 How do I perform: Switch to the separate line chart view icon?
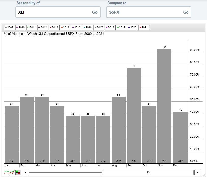click(7, 172)
